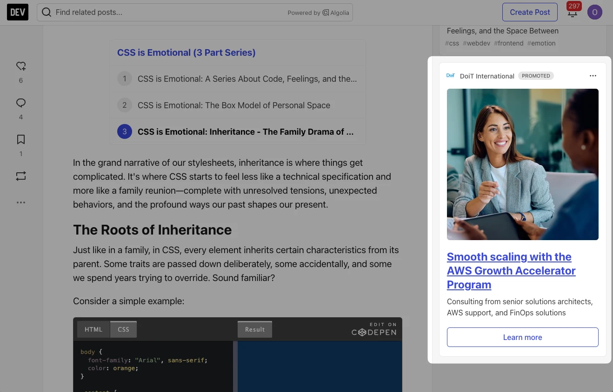The image size is (613, 392).
Task: Click the reaction count 6
Action: [x=21, y=80]
